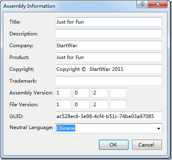This screenshot has height=160, width=172.
Task: Click the Title input field
Action: pos(109,22)
